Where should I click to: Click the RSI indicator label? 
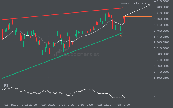click(7, 85)
